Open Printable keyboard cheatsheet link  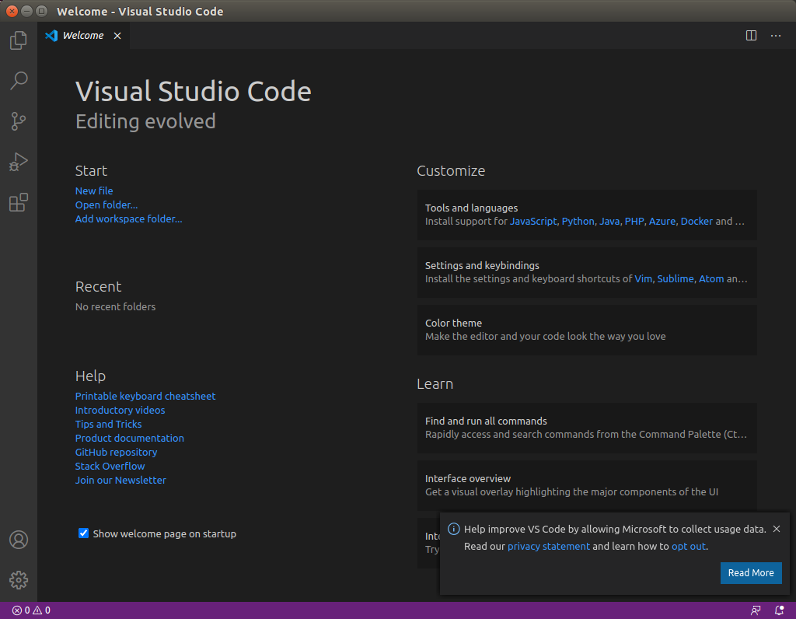click(145, 396)
